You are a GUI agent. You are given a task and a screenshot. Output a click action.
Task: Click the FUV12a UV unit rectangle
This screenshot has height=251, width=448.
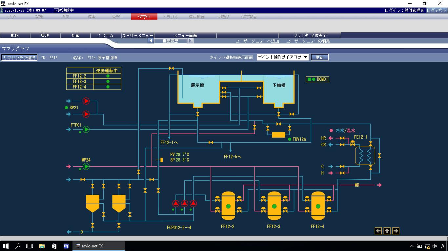(x=278, y=135)
